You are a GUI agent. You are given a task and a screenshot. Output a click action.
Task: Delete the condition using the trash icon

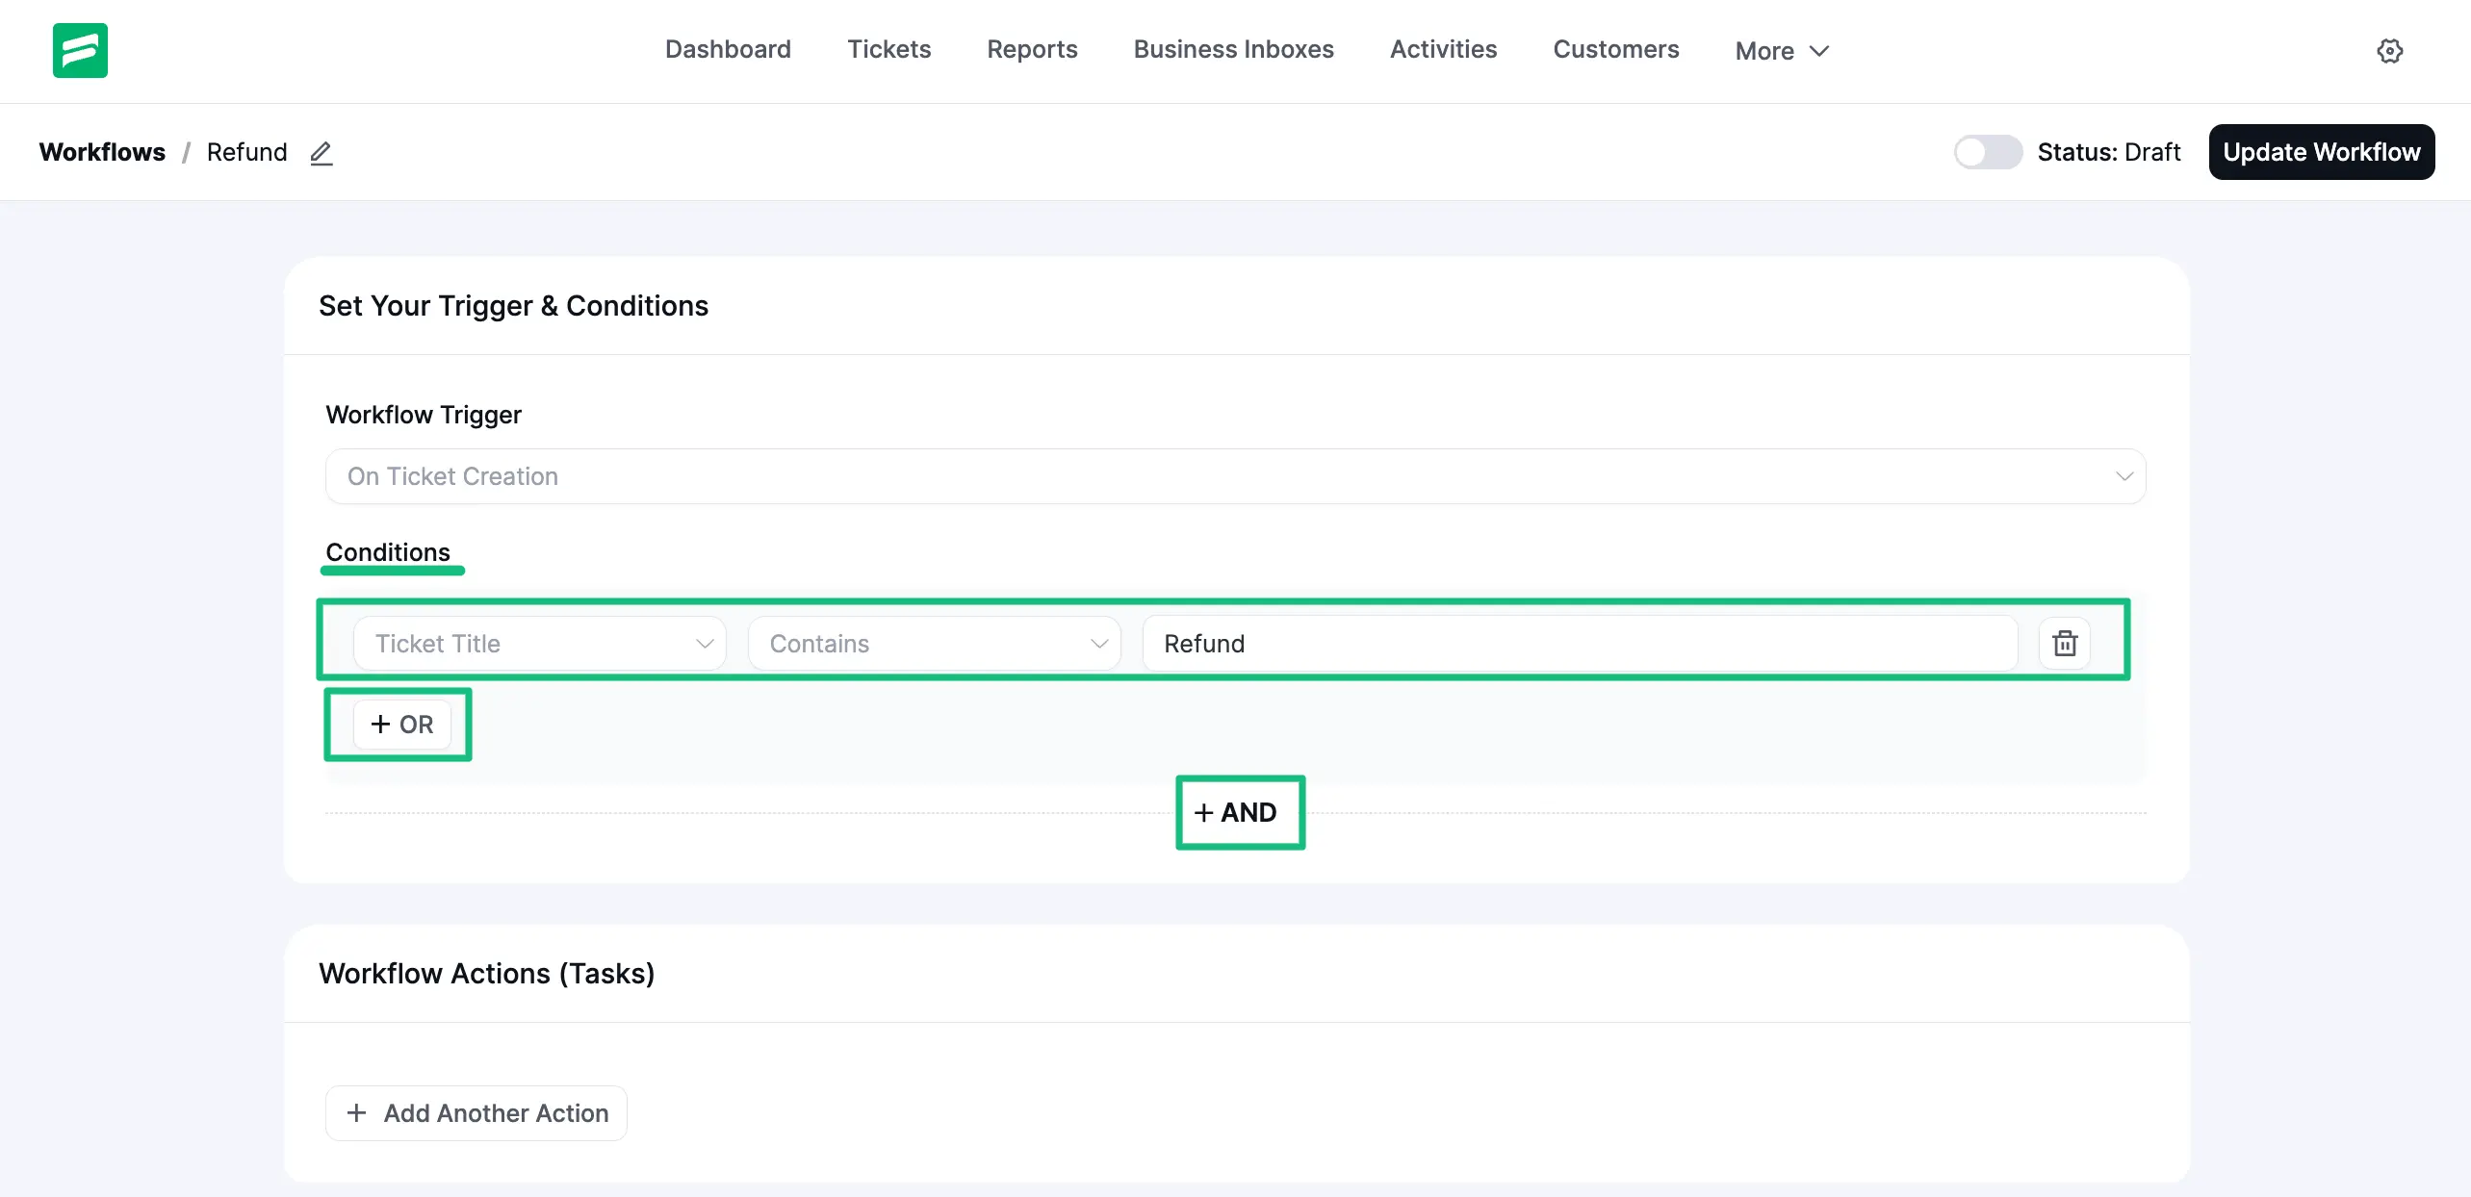(2064, 642)
